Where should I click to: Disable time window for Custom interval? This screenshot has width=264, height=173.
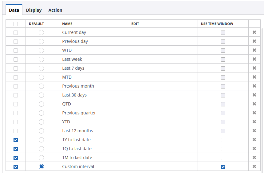point(223,167)
